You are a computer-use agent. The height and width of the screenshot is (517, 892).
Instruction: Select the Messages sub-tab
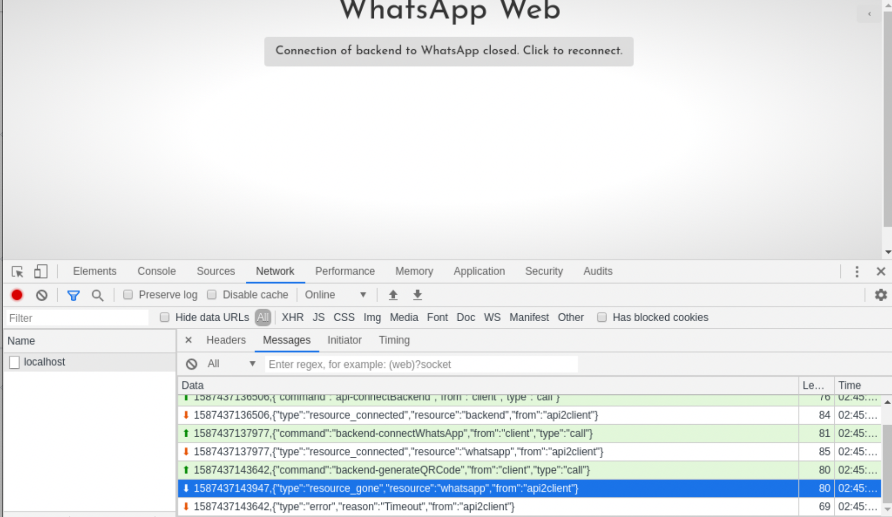[x=287, y=340]
